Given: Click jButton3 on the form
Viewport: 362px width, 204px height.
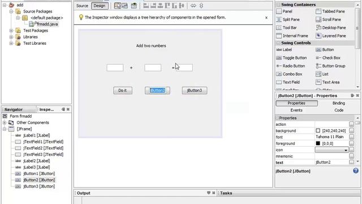Looking at the screenshot, I should [195, 91].
